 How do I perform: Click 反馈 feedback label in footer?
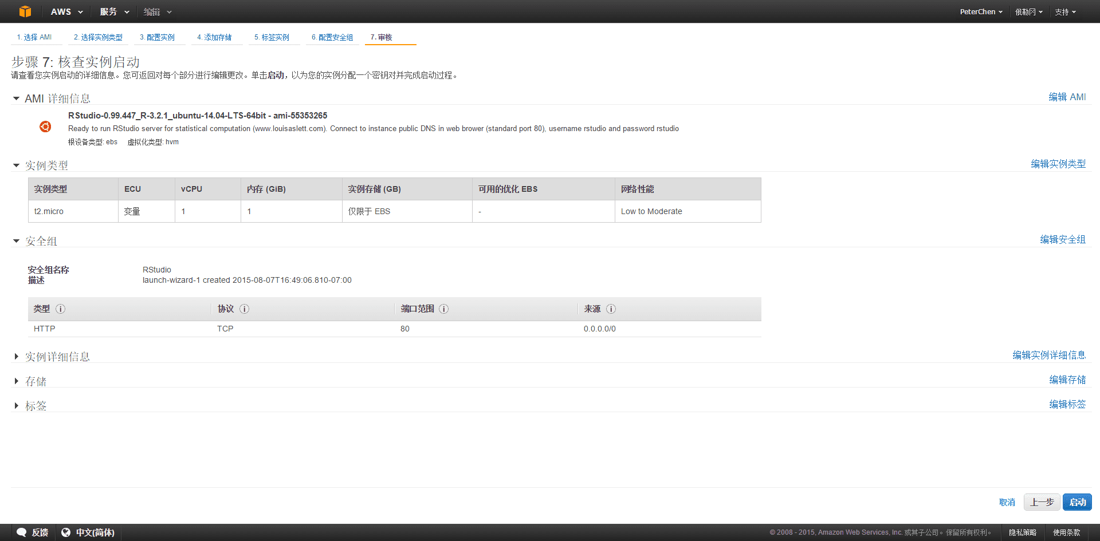coord(40,532)
